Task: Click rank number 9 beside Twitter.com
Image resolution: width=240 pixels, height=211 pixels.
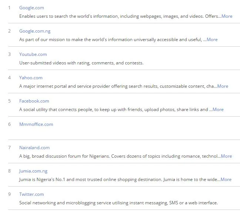Action: coord(10,194)
